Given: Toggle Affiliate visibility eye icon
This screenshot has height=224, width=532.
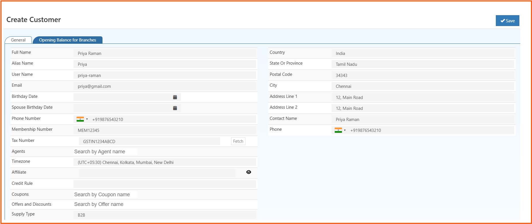Looking at the screenshot, I should tap(249, 172).
